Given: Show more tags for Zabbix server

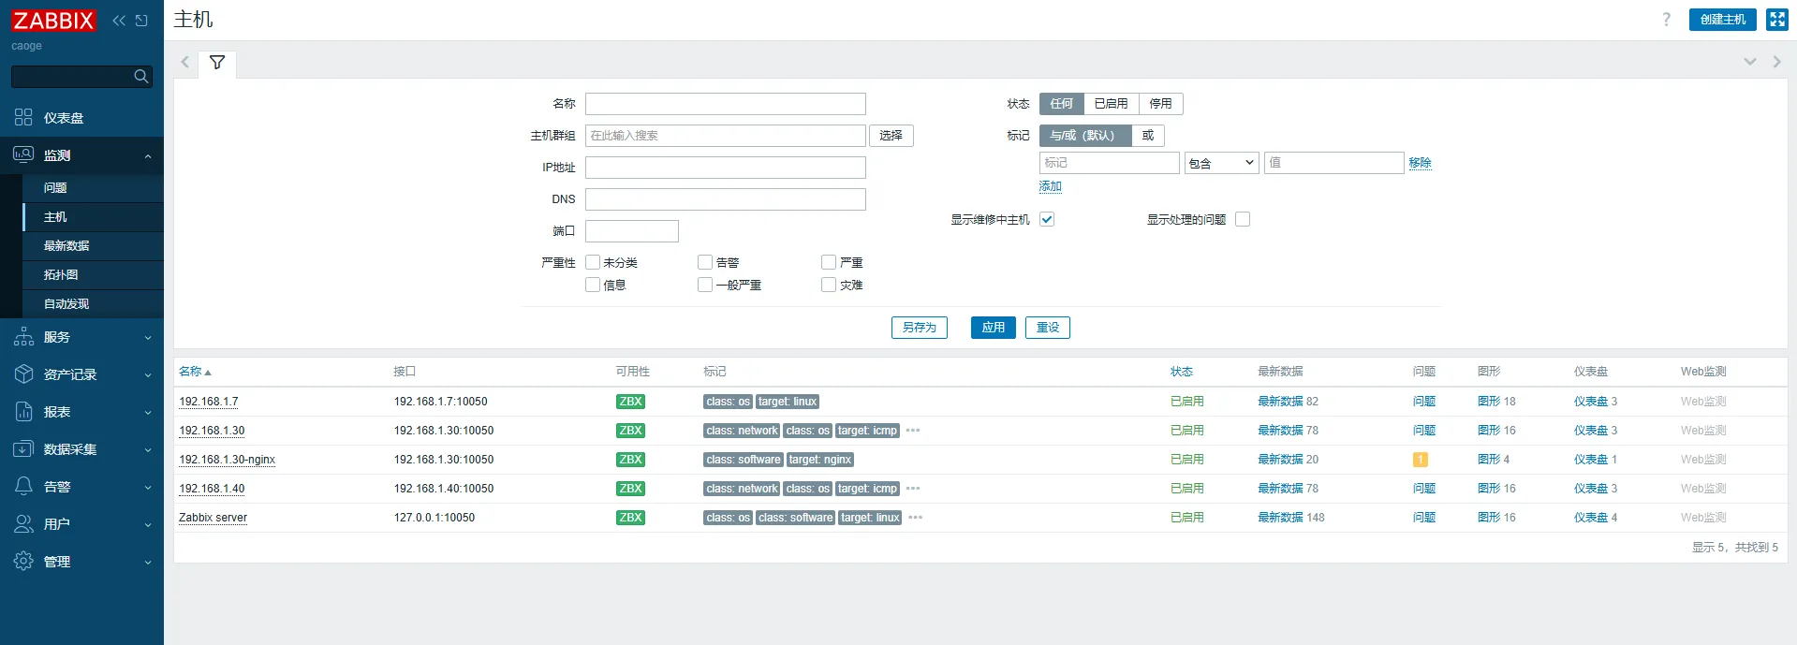Looking at the screenshot, I should [916, 518].
